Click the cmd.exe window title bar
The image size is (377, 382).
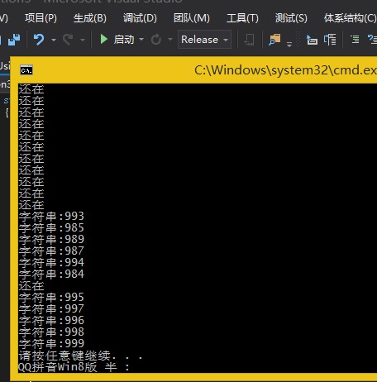coord(193,70)
